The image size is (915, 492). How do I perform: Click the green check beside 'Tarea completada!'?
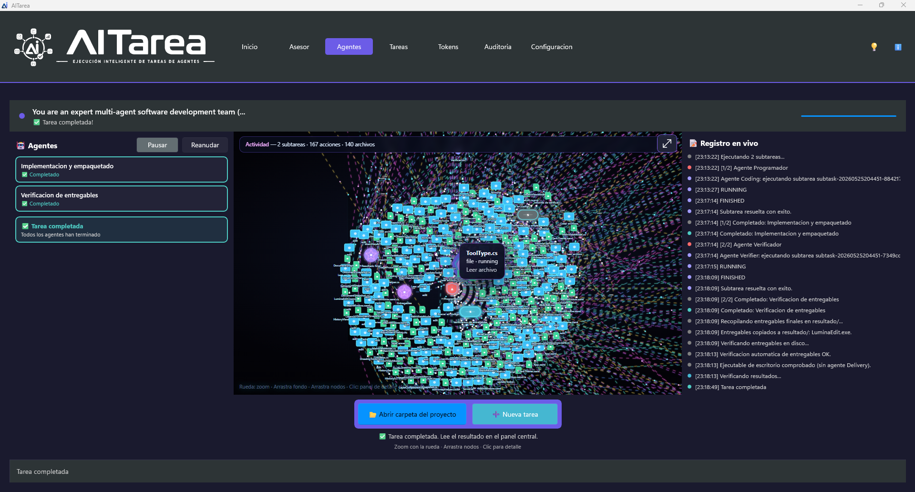(37, 123)
